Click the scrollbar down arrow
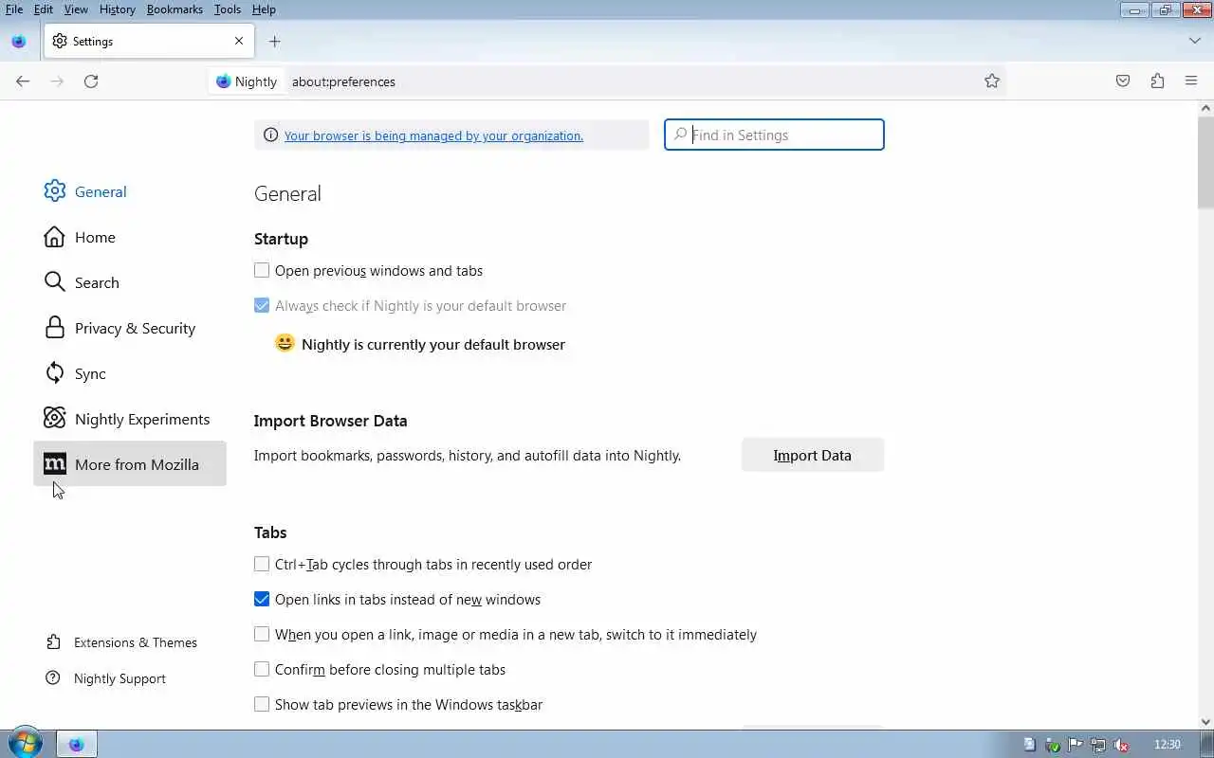 (x=1205, y=722)
